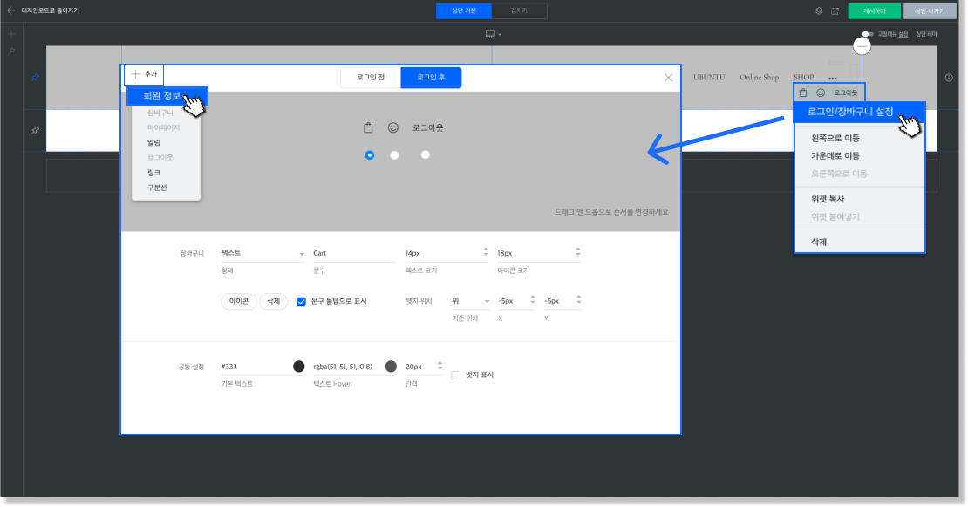Image resolution: width=968 pixels, height=507 pixels.
Task: Click the cart bag icon in dialog preview
Action: point(368,127)
